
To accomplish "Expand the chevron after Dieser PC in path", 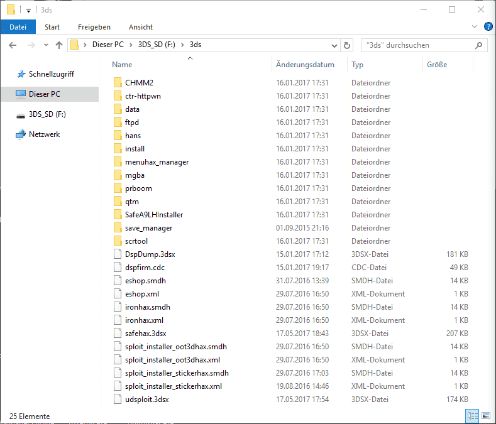I will point(131,45).
